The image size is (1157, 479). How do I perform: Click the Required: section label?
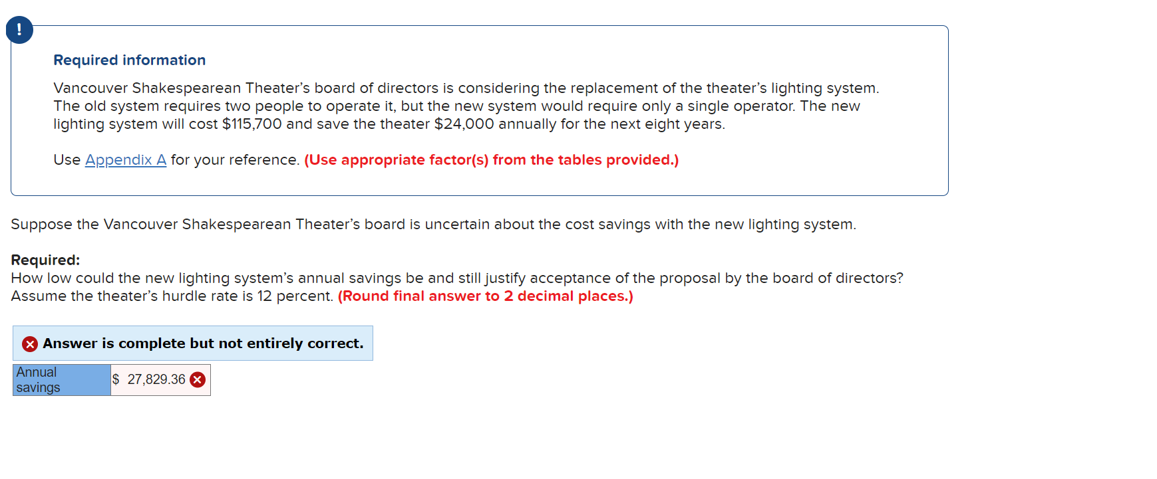coord(45,260)
